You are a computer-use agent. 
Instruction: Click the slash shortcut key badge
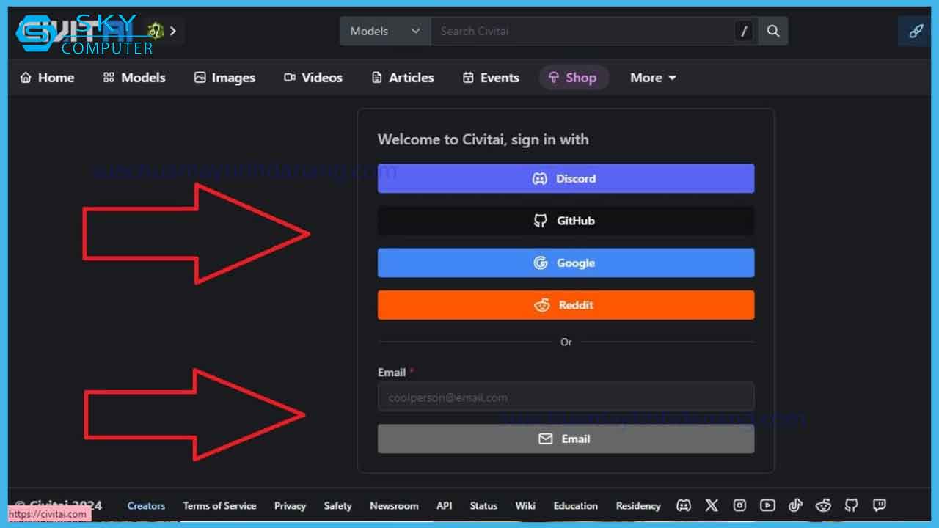(x=745, y=31)
